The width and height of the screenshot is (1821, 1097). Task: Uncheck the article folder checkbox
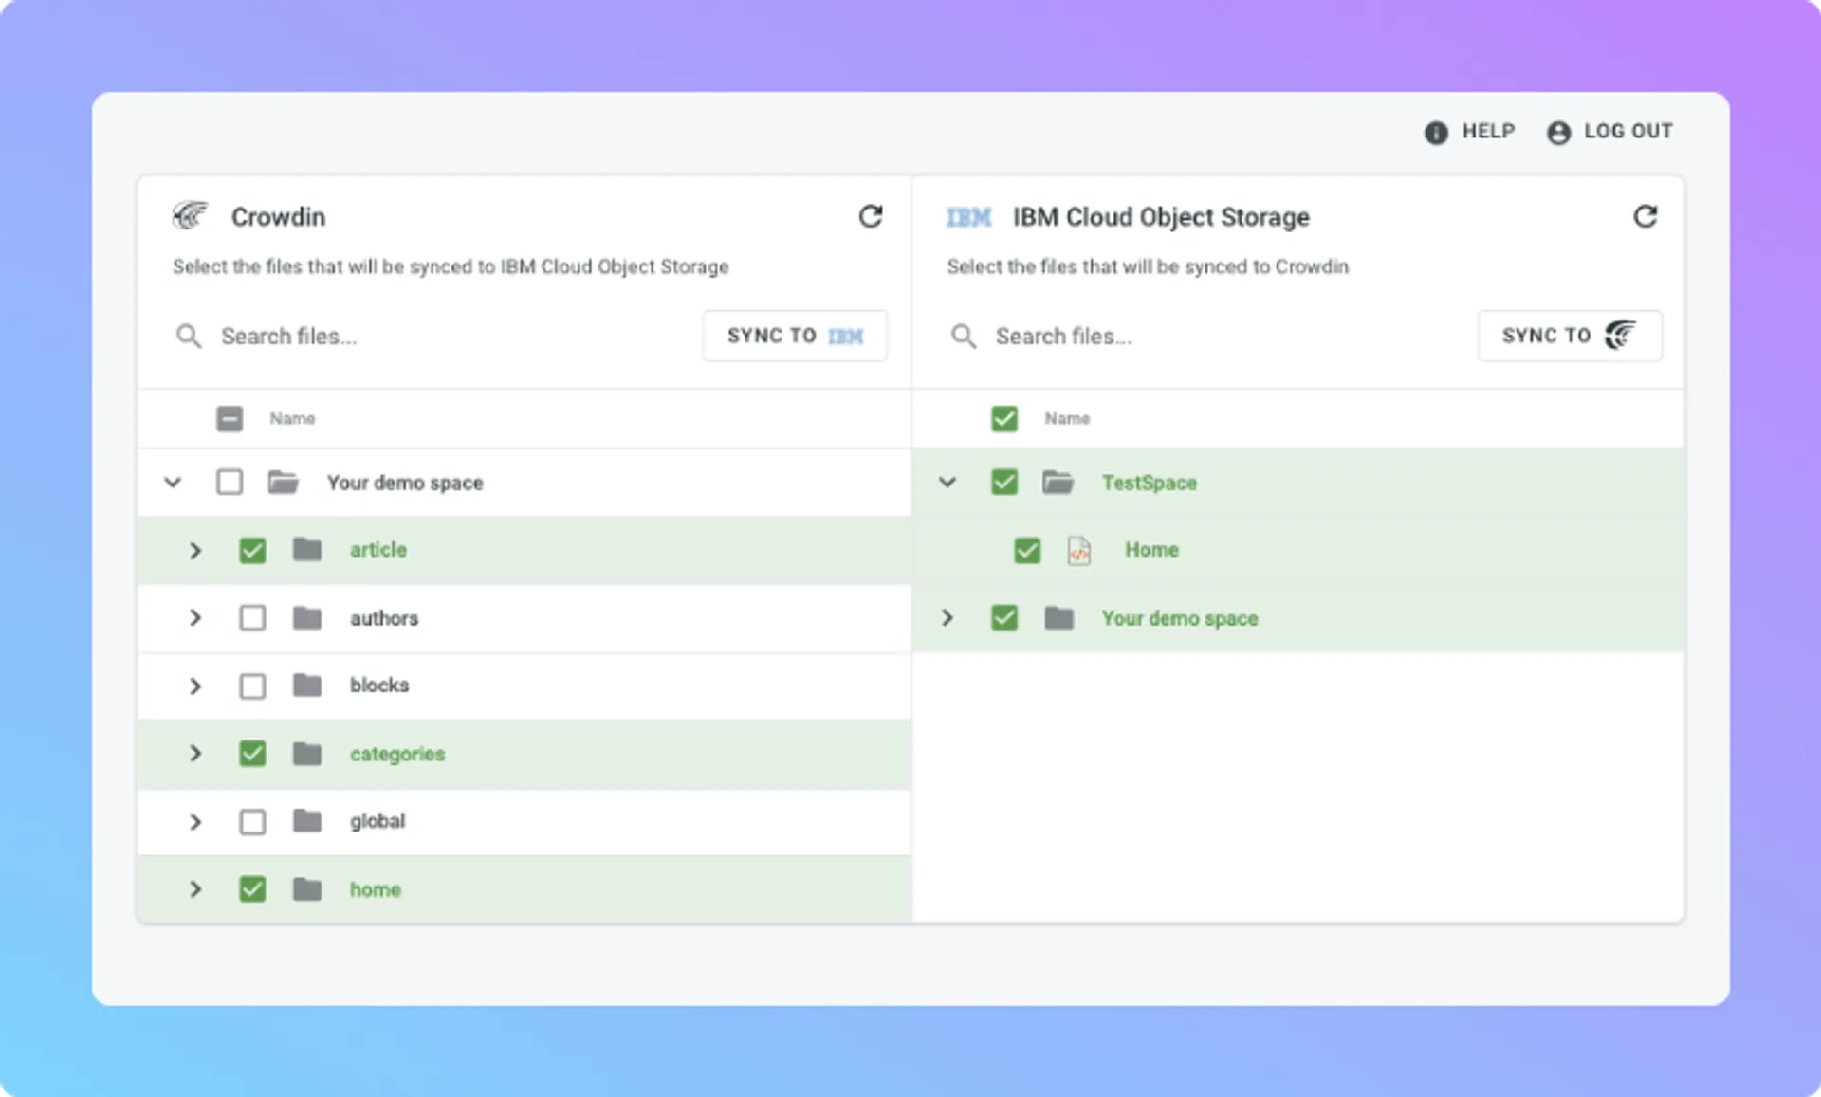point(252,550)
